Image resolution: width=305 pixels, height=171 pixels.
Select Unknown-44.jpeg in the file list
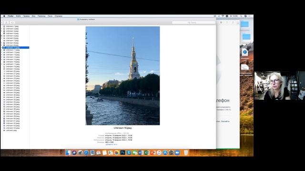click(x=13, y=128)
